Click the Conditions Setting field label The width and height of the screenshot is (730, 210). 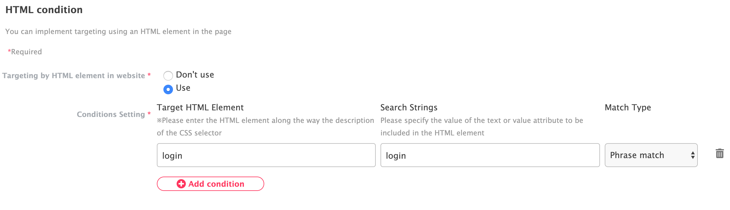[x=111, y=115]
